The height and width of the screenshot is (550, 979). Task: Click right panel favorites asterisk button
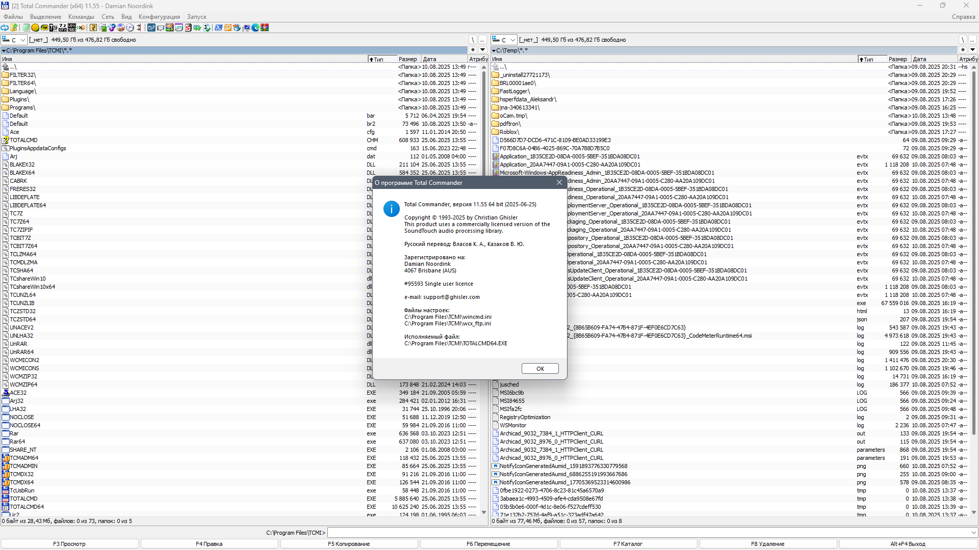click(x=963, y=50)
